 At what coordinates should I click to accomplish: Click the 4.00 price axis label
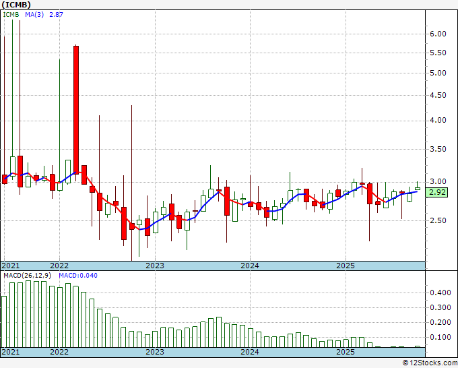438,121
